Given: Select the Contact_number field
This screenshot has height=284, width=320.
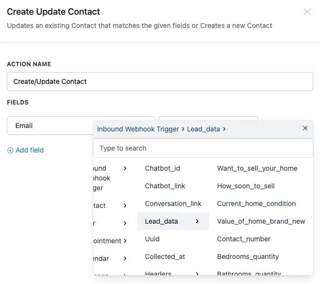Looking at the screenshot, I should pos(243,239).
